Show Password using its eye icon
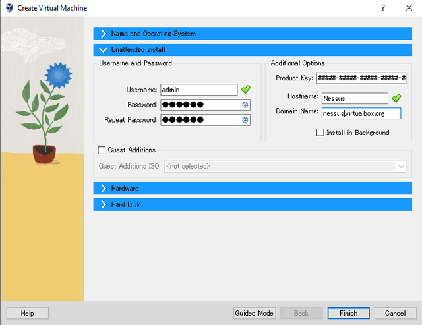Screen dimensions: 422x325 [x=245, y=105]
